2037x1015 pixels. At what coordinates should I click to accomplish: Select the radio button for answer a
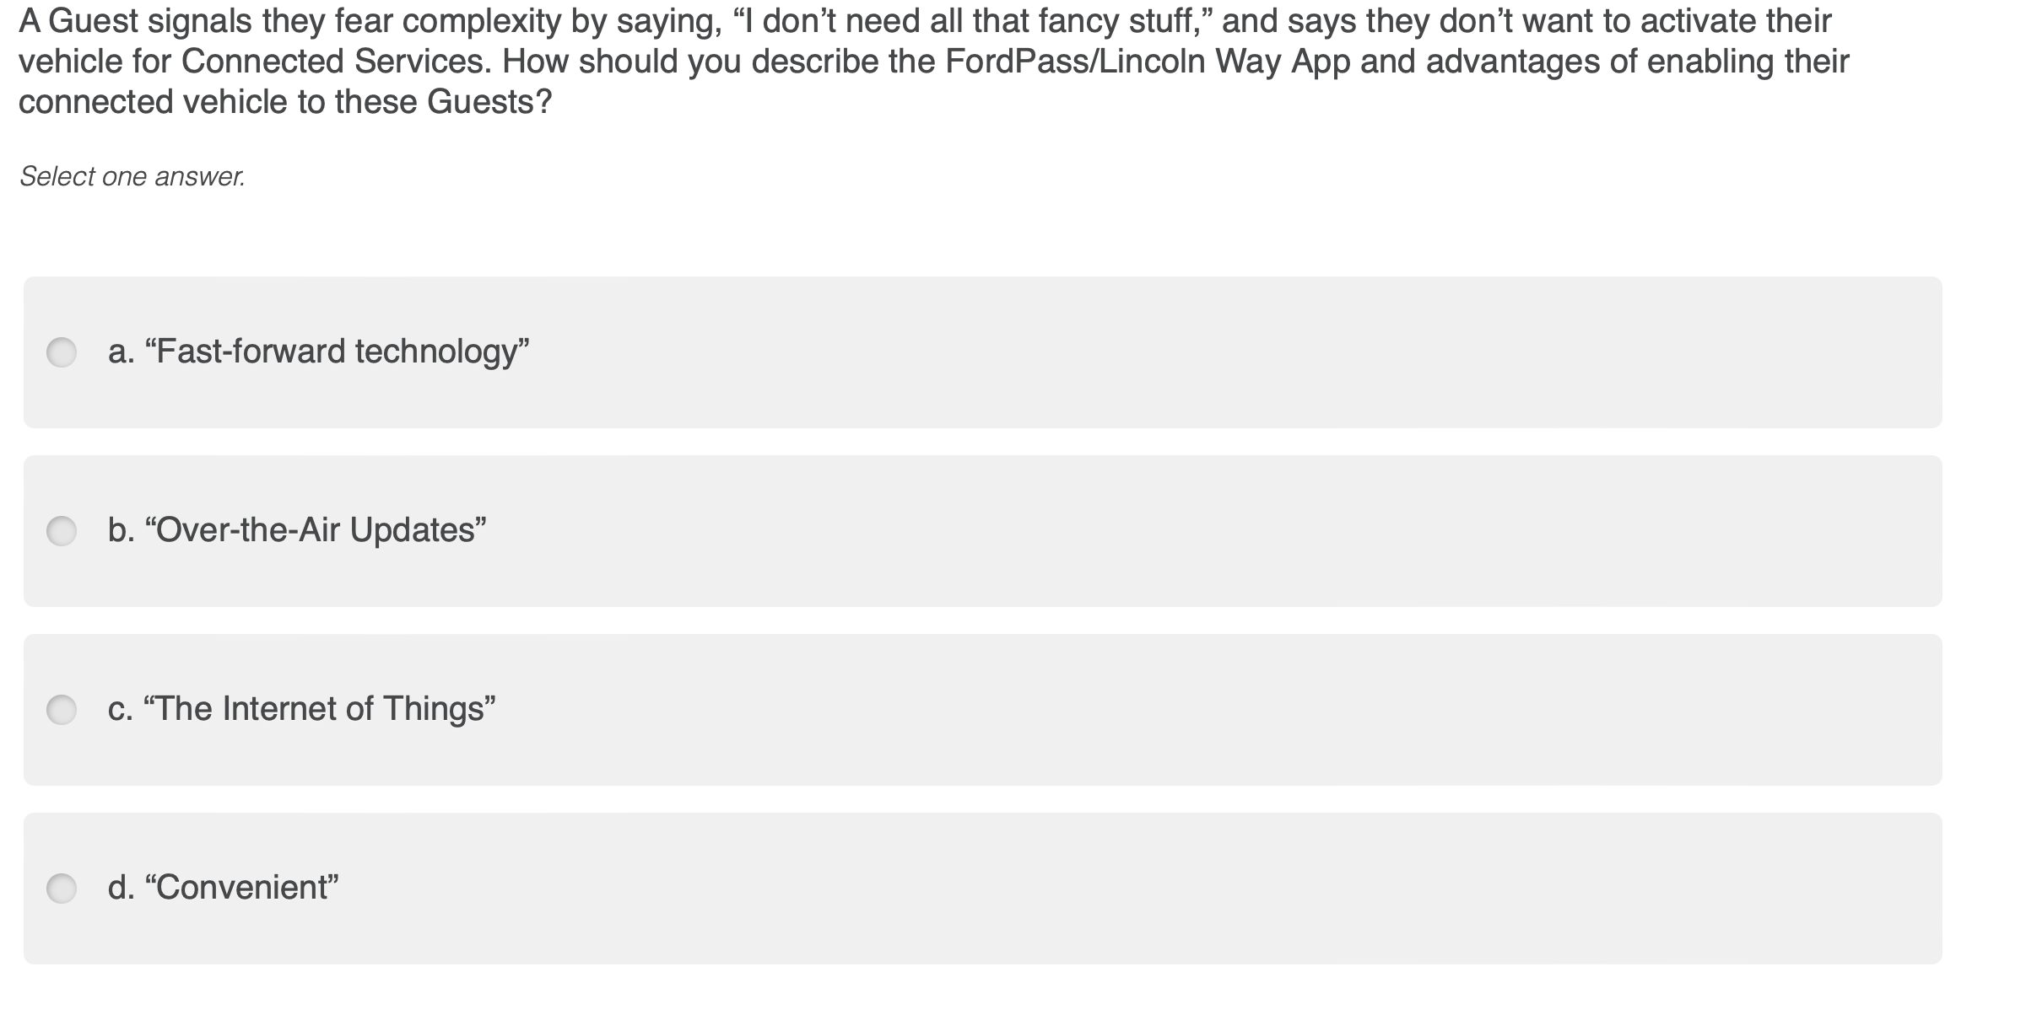(63, 353)
